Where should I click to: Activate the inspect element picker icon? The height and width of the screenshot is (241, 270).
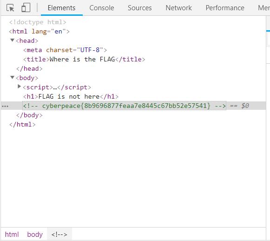tap(10, 8)
